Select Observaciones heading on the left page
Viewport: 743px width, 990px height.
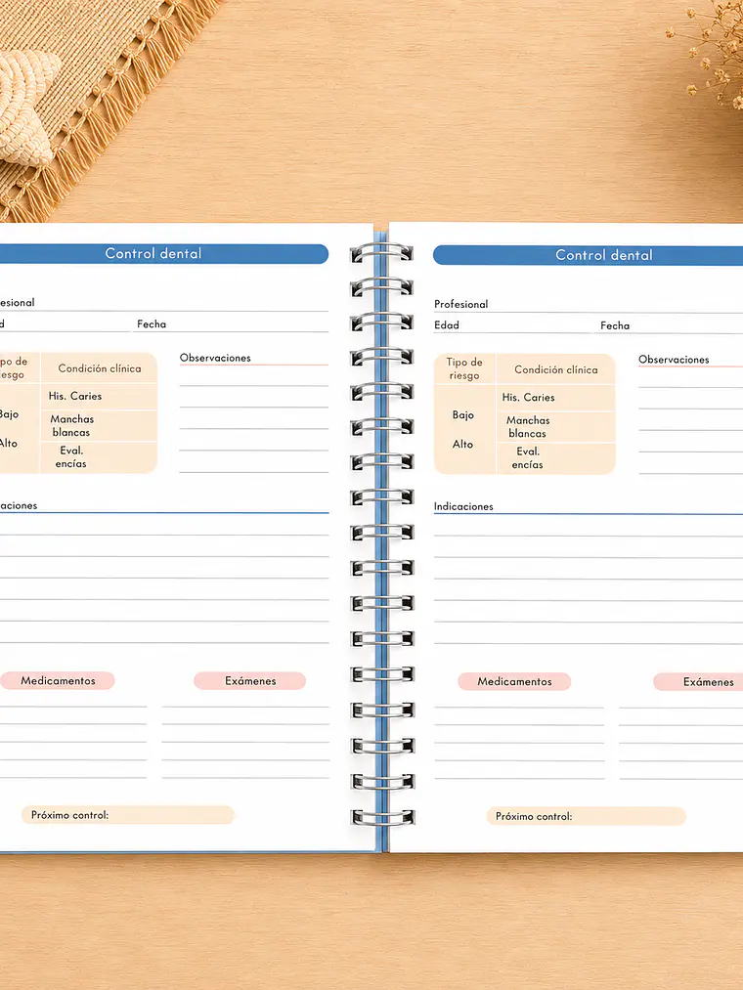click(x=215, y=358)
